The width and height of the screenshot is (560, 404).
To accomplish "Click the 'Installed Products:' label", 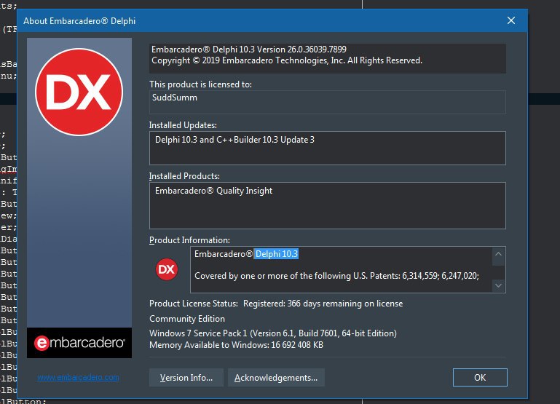I will 184,176.
